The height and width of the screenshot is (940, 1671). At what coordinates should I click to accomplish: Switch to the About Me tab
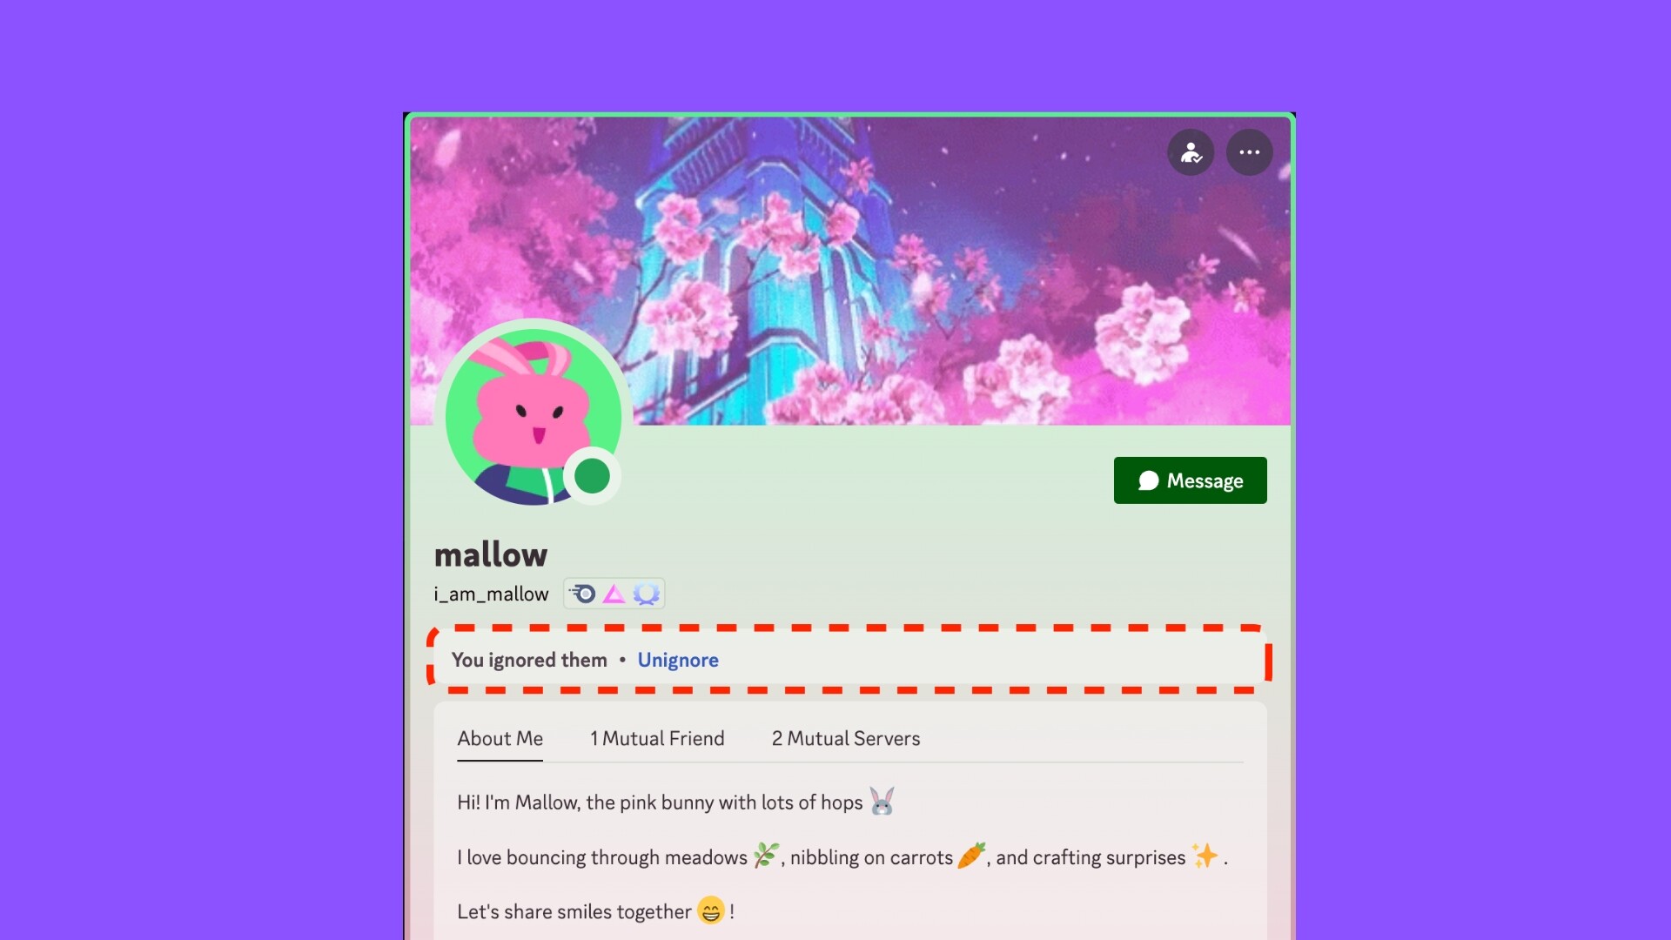coord(500,738)
